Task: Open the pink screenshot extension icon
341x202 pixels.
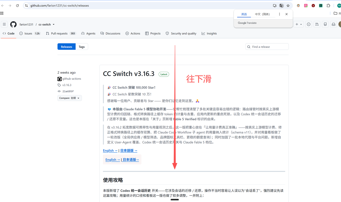Action: coord(306,6)
